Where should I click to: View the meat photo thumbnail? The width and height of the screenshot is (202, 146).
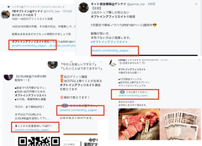pyautogui.click(x=139, y=124)
